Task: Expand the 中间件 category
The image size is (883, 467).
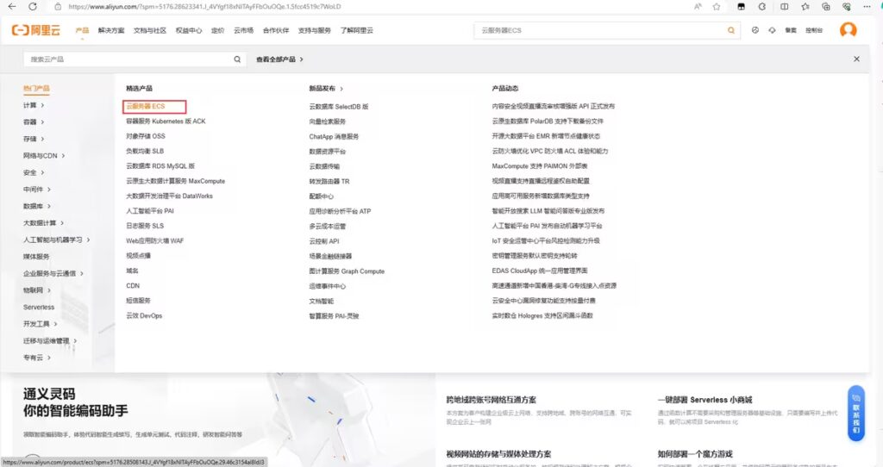Action: coord(36,190)
